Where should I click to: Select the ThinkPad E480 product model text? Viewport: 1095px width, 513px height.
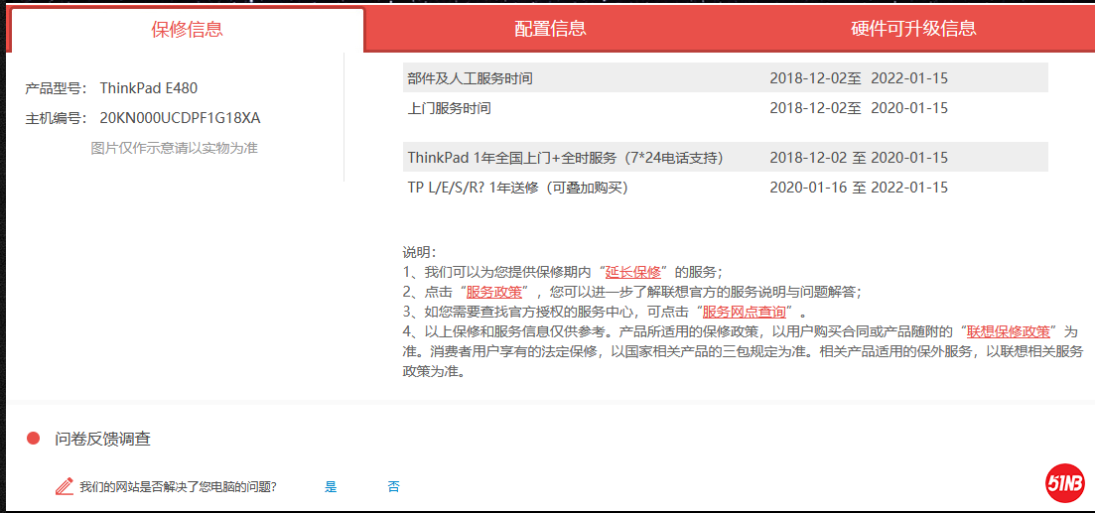pyautogui.click(x=148, y=88)
